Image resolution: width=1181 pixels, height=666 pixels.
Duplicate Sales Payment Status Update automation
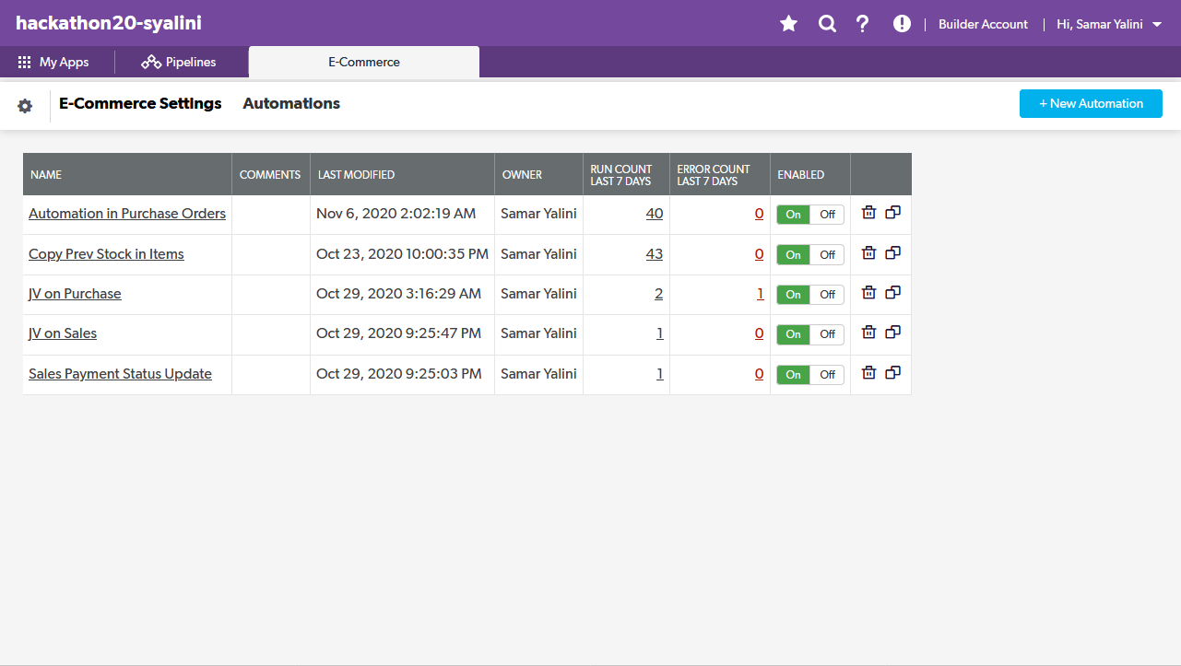pyautogui.click(x=892, y=373)
